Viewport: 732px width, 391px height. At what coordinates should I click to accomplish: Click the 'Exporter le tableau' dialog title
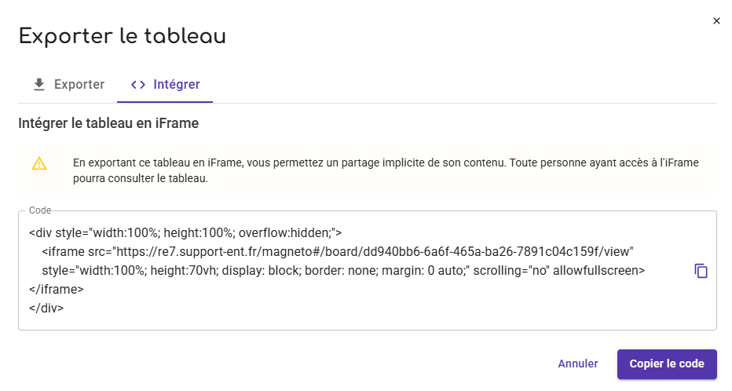point(123,36)
